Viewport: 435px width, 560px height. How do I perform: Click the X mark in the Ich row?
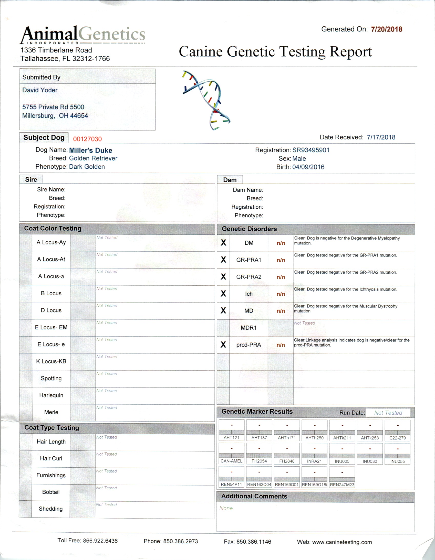click(224, 294)
